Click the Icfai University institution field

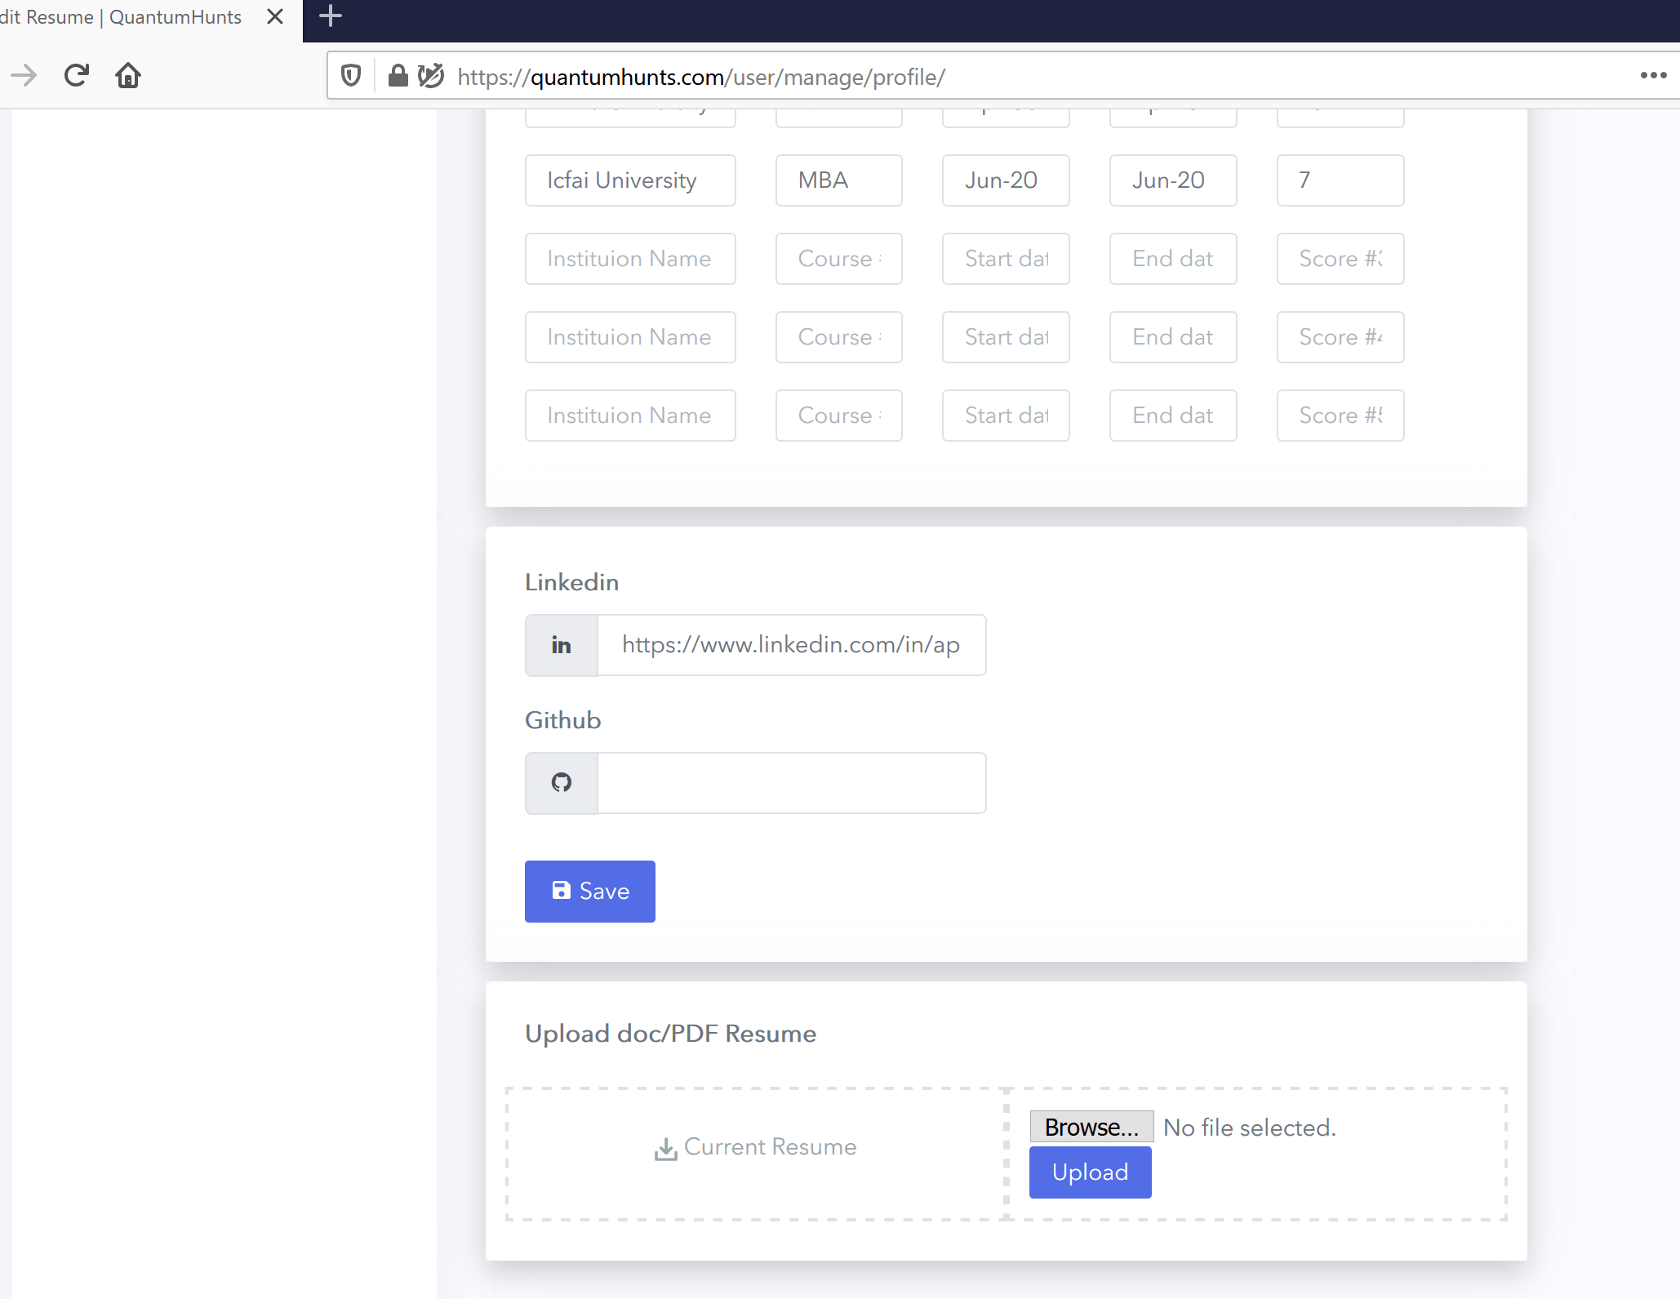point(629,180)
